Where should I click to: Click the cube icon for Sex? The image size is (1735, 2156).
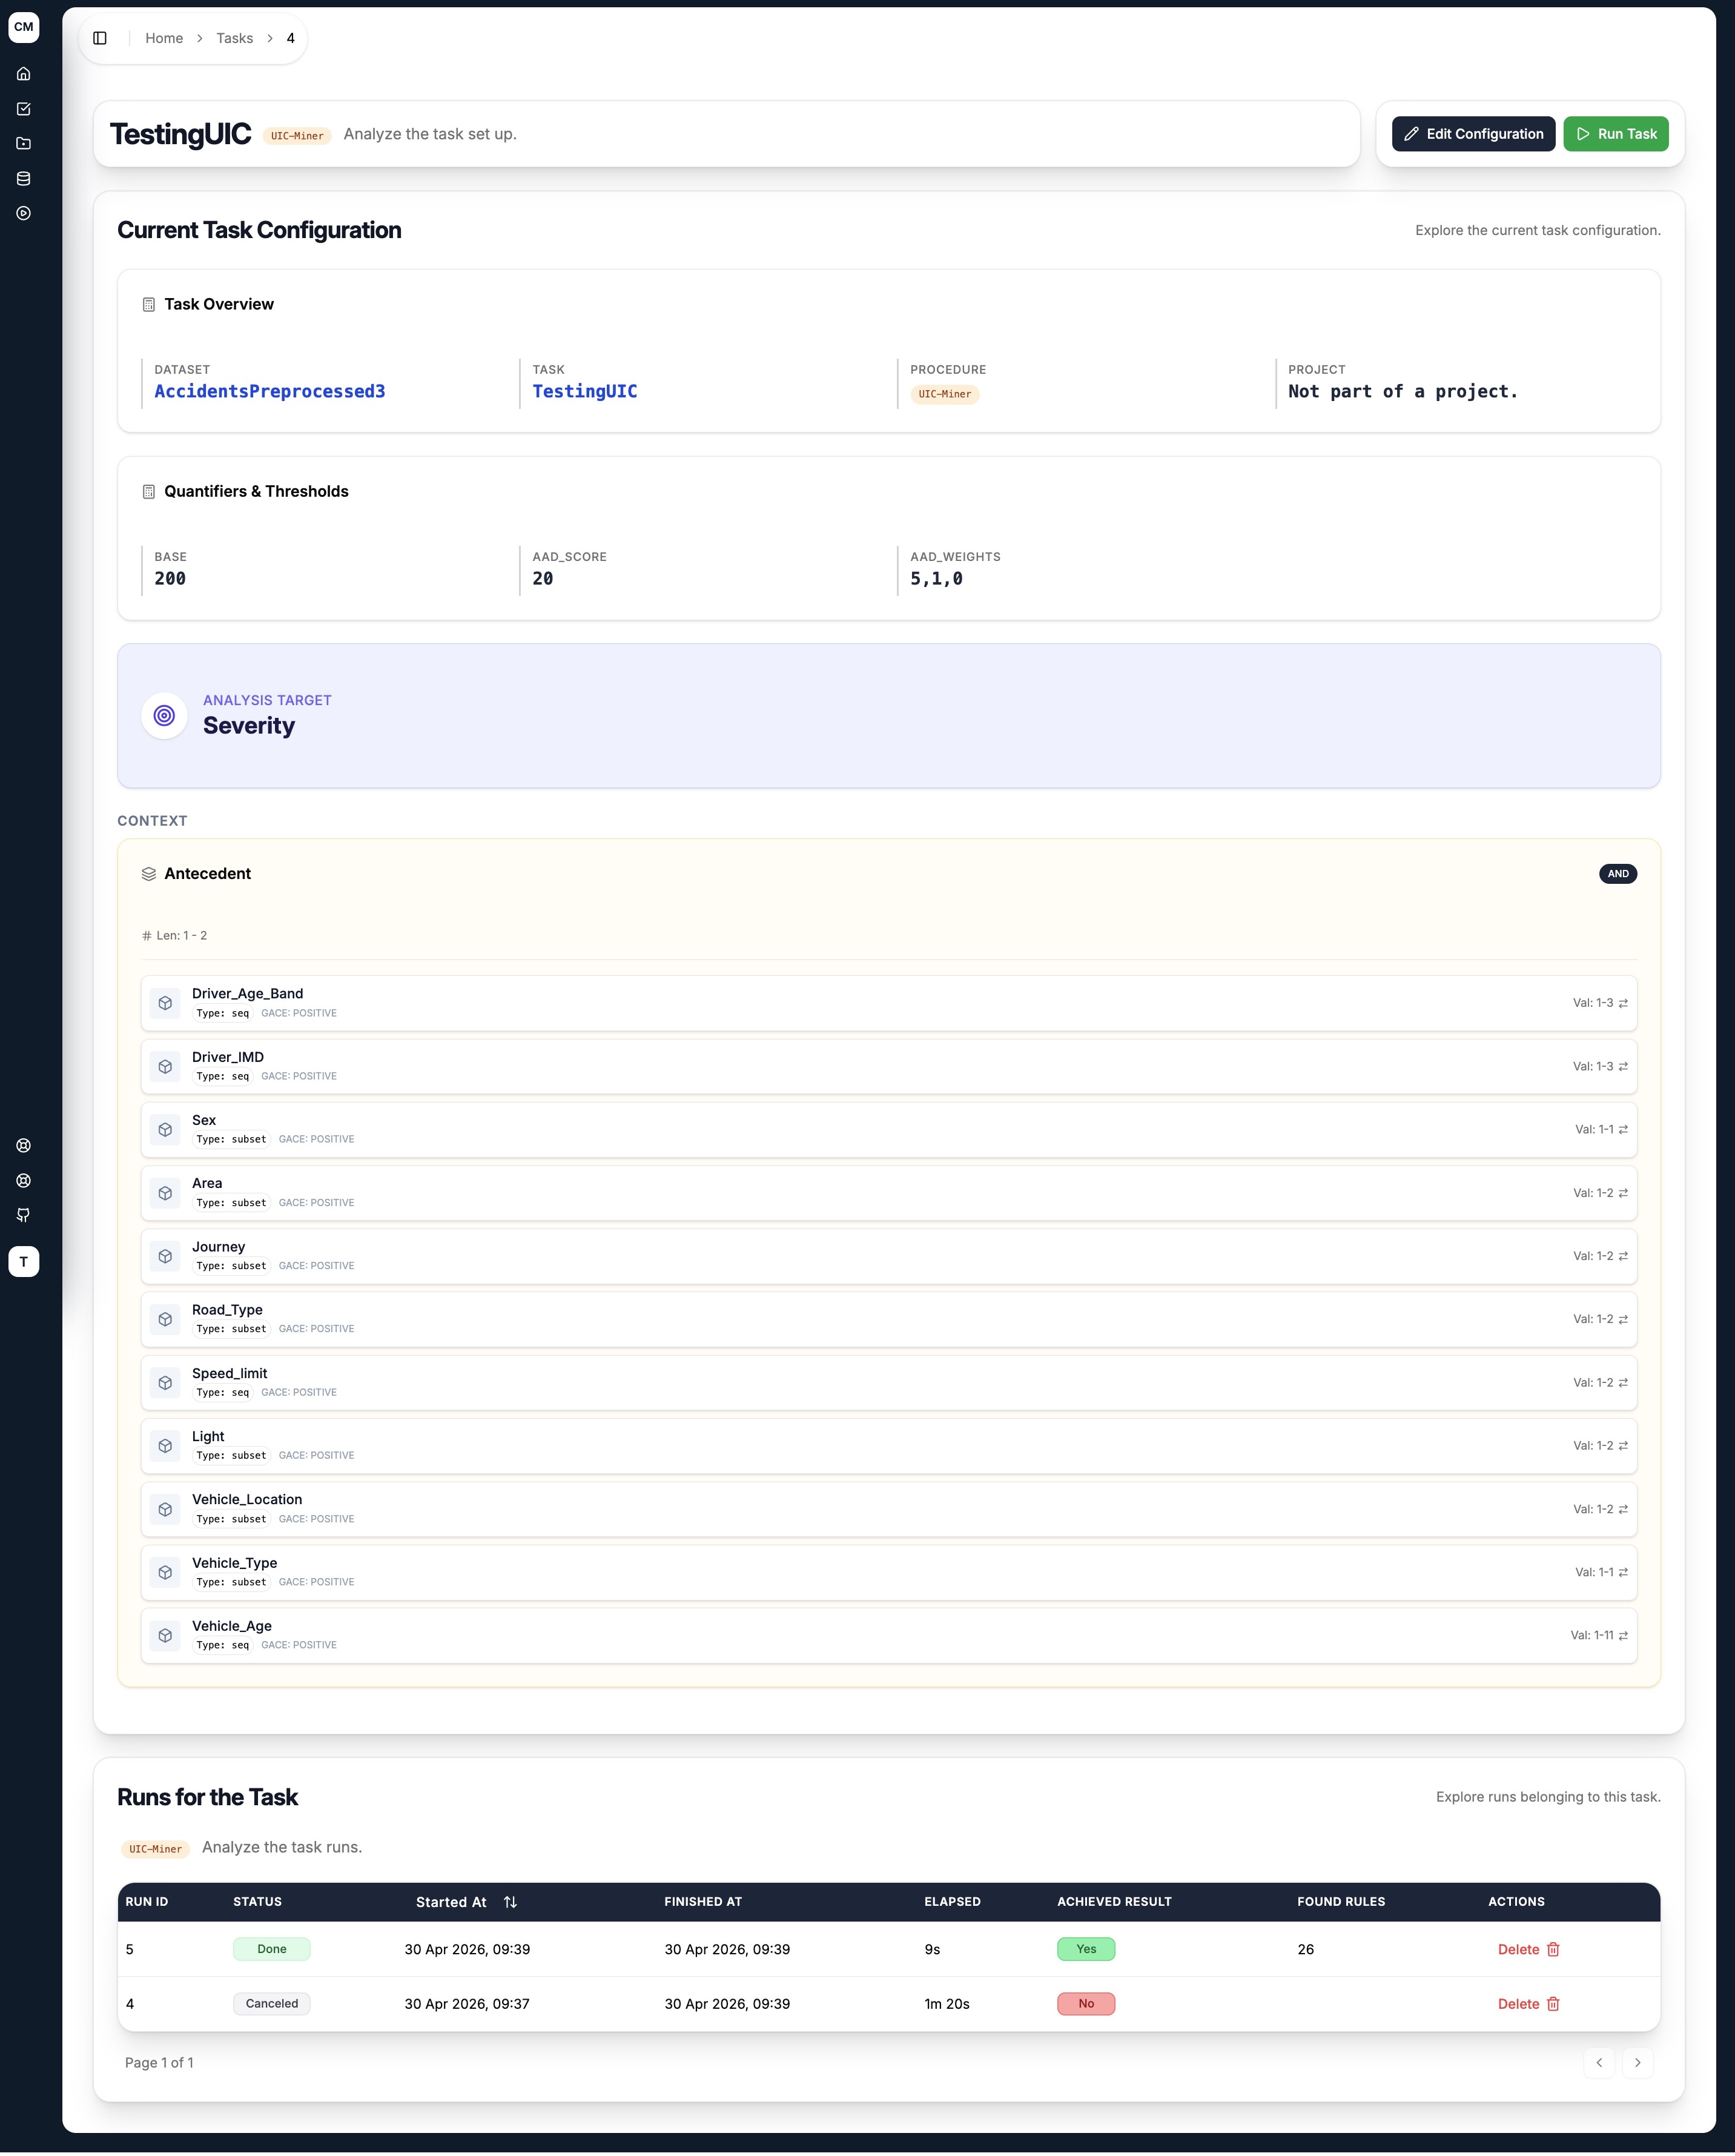[166, 1131]
